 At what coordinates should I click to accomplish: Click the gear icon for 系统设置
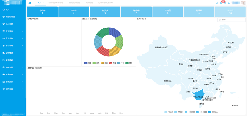(x=4, y=89)
